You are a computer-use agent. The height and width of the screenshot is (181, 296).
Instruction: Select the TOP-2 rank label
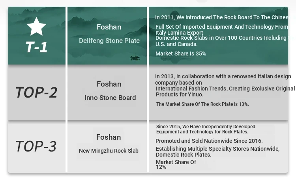tap(36, 92)
